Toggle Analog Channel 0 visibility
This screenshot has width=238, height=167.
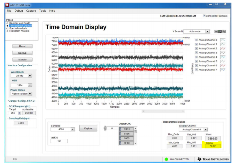[196, 40]
